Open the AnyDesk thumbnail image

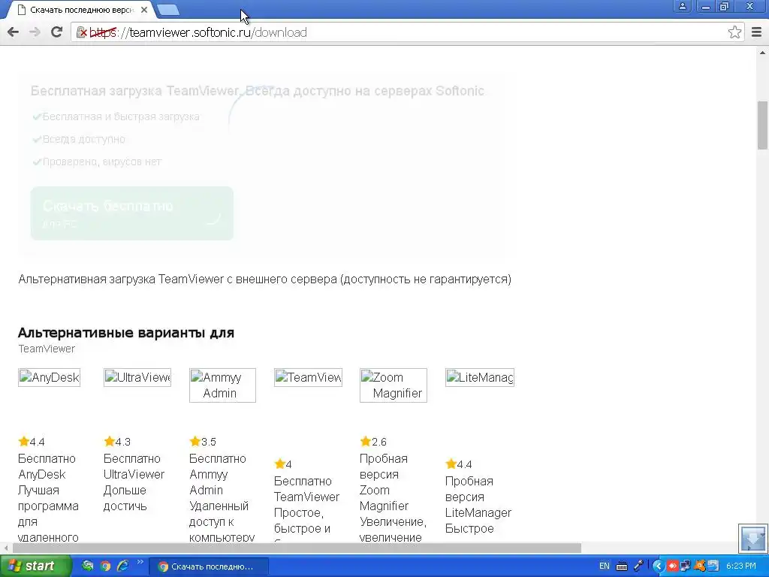click(49, 377)
